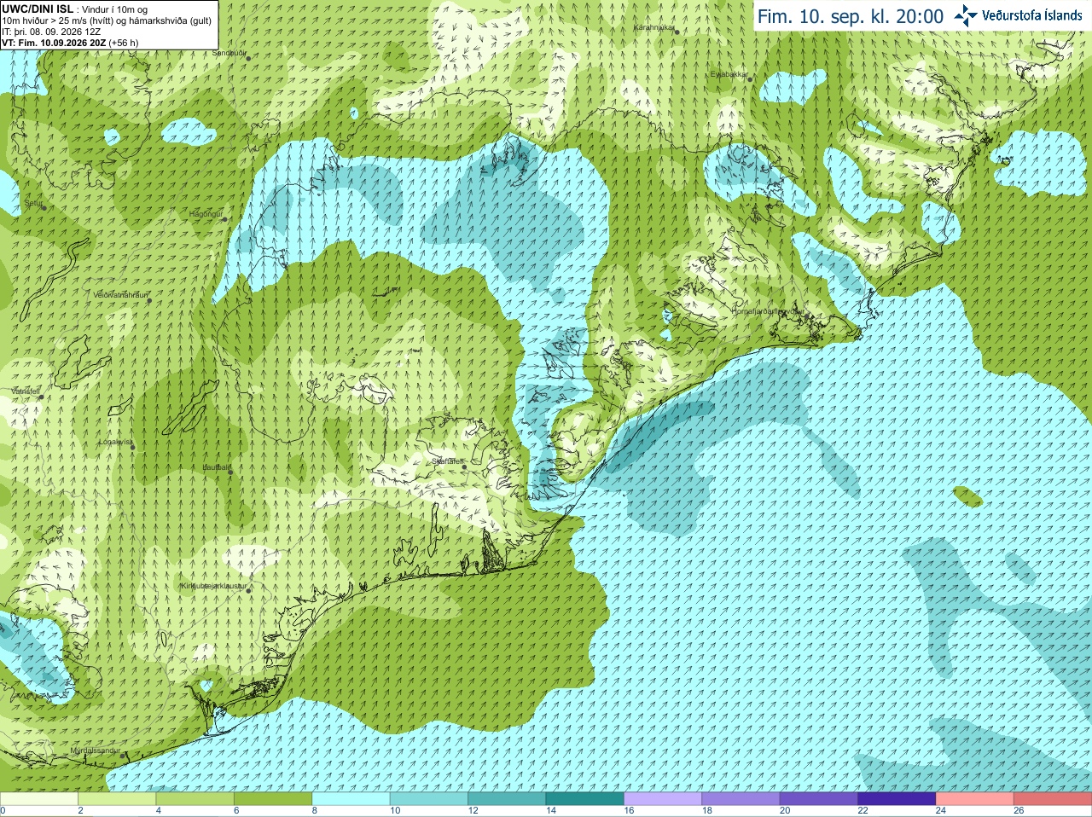
Task: Select the Veiðivatnahraun location marker
Action: [149, 299]
